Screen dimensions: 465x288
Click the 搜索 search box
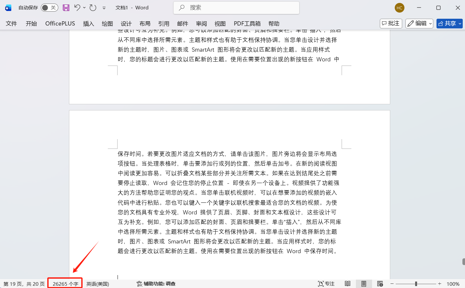236,8
